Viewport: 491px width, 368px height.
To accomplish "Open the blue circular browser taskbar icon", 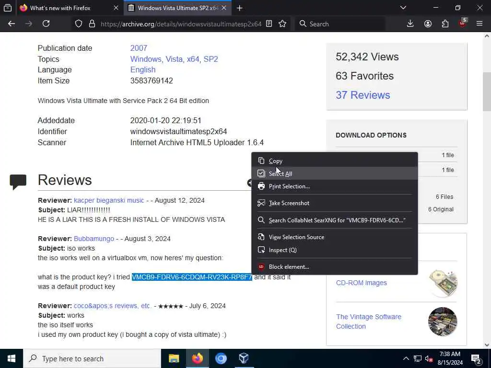I will coord(221,358).
